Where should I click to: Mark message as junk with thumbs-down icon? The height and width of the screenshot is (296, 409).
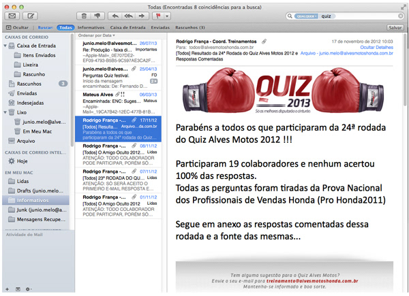[97, 16]
